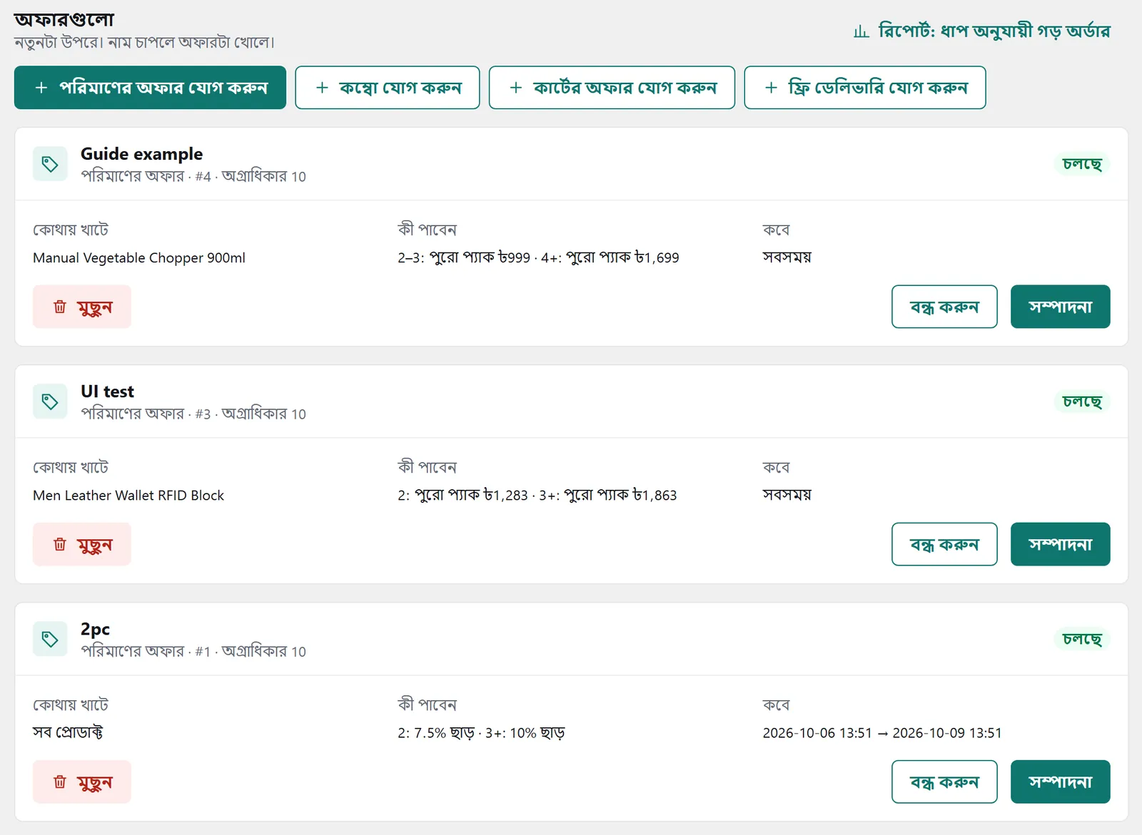1142x835 pixels.
Task: Click অফারগুলো page heading
Action: coord(64,19)
